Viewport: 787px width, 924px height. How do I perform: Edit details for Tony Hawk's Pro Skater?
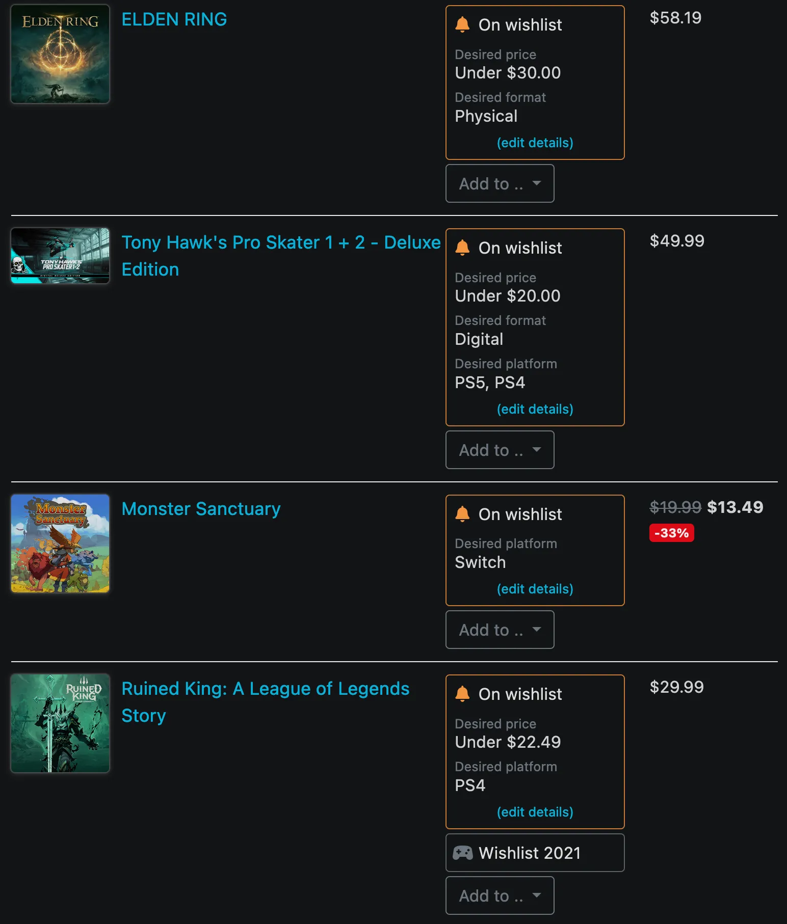[x=535, y=409]
